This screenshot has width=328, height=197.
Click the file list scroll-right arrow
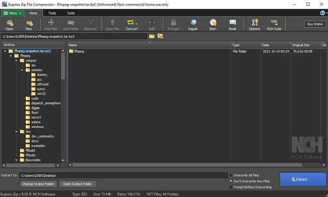[x=324, y=165]
